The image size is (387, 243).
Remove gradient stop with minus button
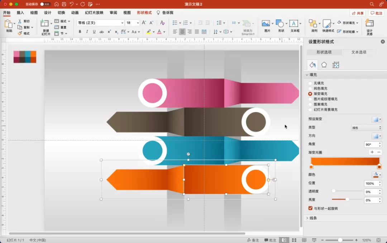(379, 152)
